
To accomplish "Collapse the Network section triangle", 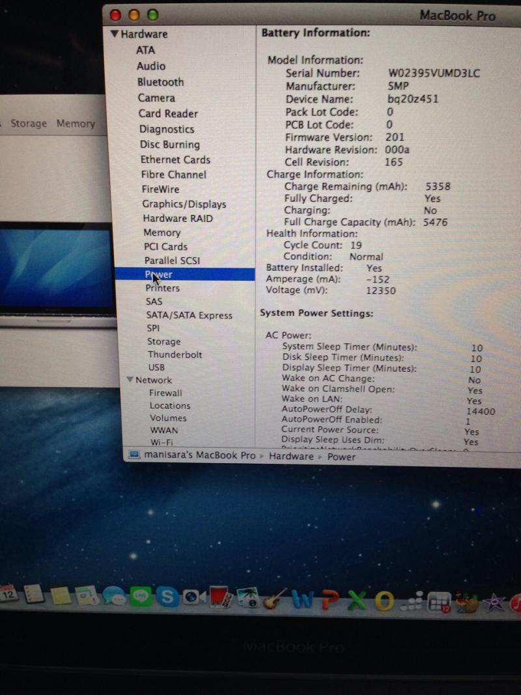I will point(130,380).
